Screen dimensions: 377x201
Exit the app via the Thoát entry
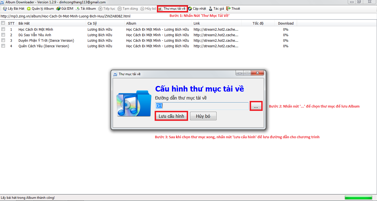(233, 8)
